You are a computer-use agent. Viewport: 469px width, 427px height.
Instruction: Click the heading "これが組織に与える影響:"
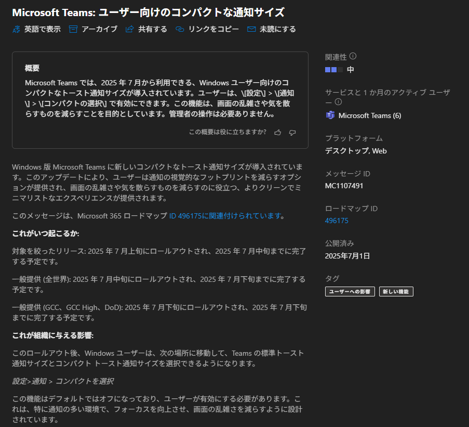coord(52,335)
